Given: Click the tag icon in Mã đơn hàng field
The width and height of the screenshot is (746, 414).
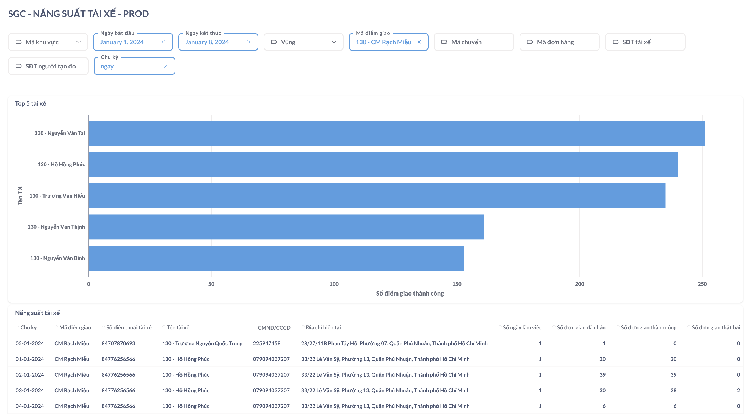Looking at the screenshot, I should (x=530, y=42).
